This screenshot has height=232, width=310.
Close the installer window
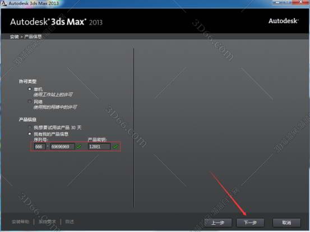click(x=300, y=2)
